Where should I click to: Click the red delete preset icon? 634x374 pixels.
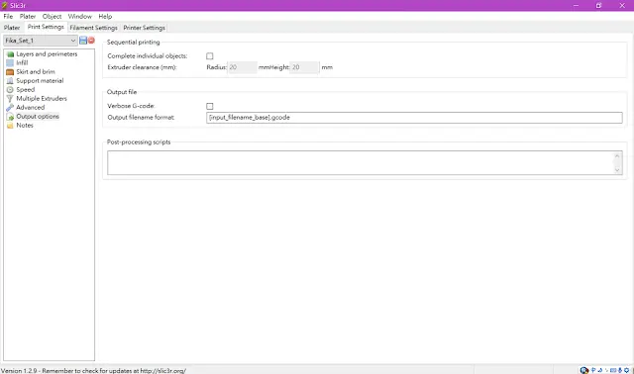tap(91, 41)
